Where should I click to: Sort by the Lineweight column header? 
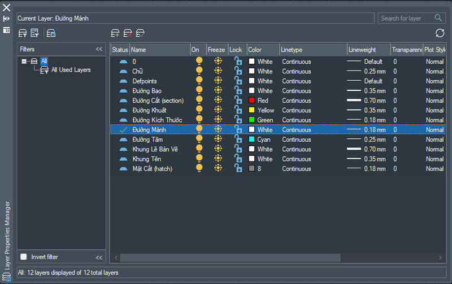pyautogui.click(x=369, y=50)
